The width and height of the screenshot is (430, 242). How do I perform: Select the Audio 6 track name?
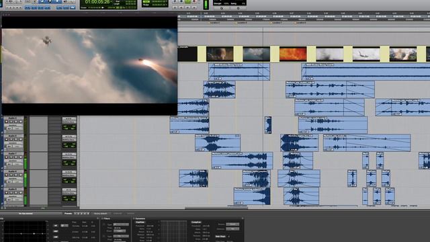point(13,136)
